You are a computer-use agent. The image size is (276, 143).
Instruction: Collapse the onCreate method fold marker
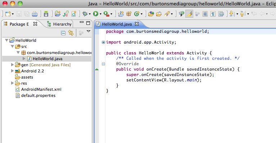103,64
